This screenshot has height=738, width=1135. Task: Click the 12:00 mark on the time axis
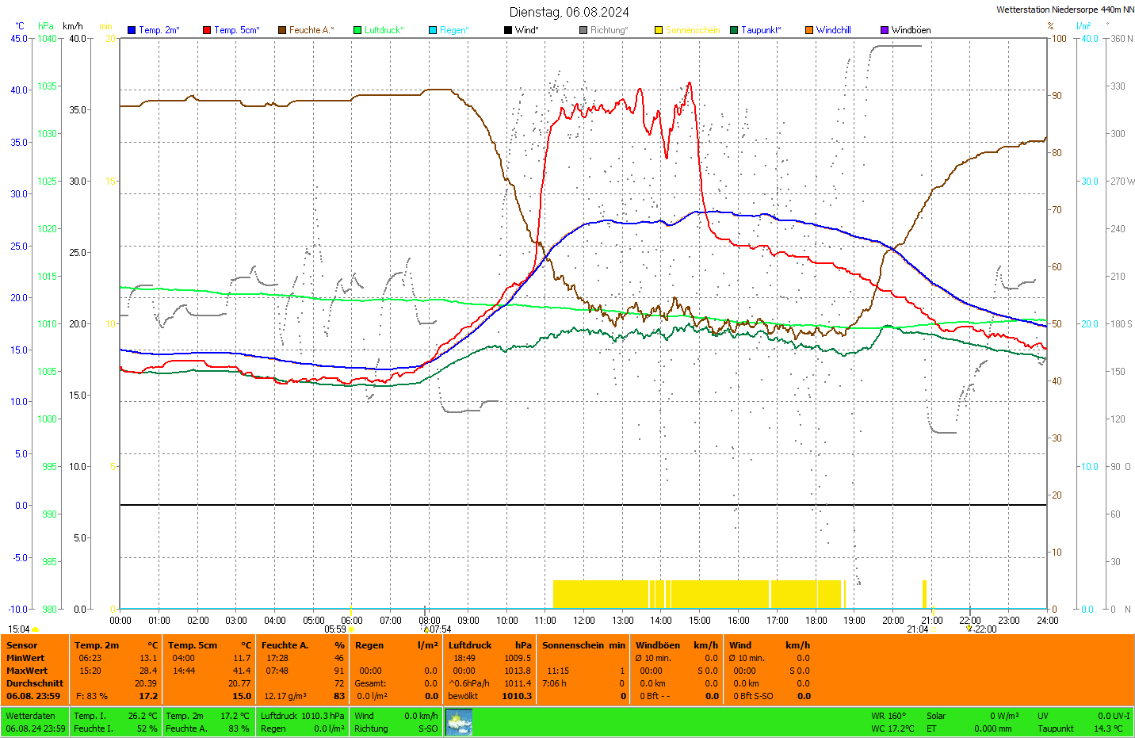coord(584,621)
